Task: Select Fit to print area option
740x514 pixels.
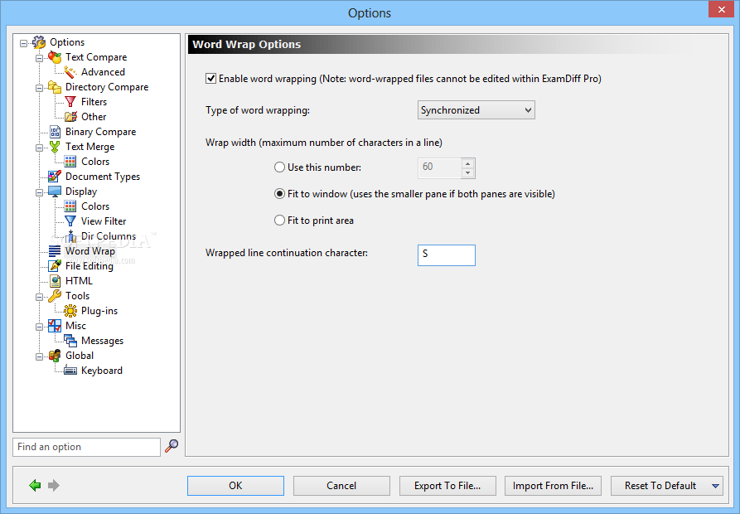Action: click(279, 221)
